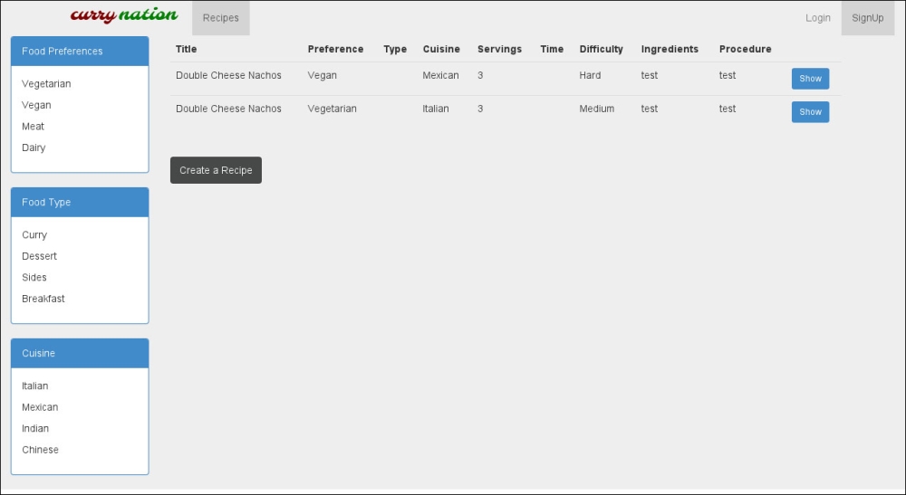Filter by Mexican cuisine in sidebar
The width and height of the screenshot is (906, 495).
[40, 407]
